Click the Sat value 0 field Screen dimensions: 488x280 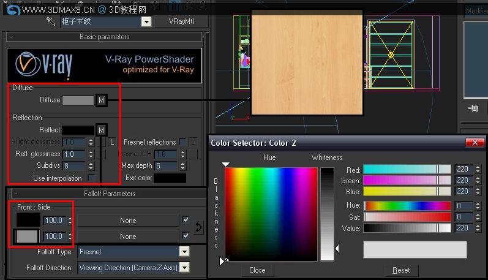(x=464, y=217)
